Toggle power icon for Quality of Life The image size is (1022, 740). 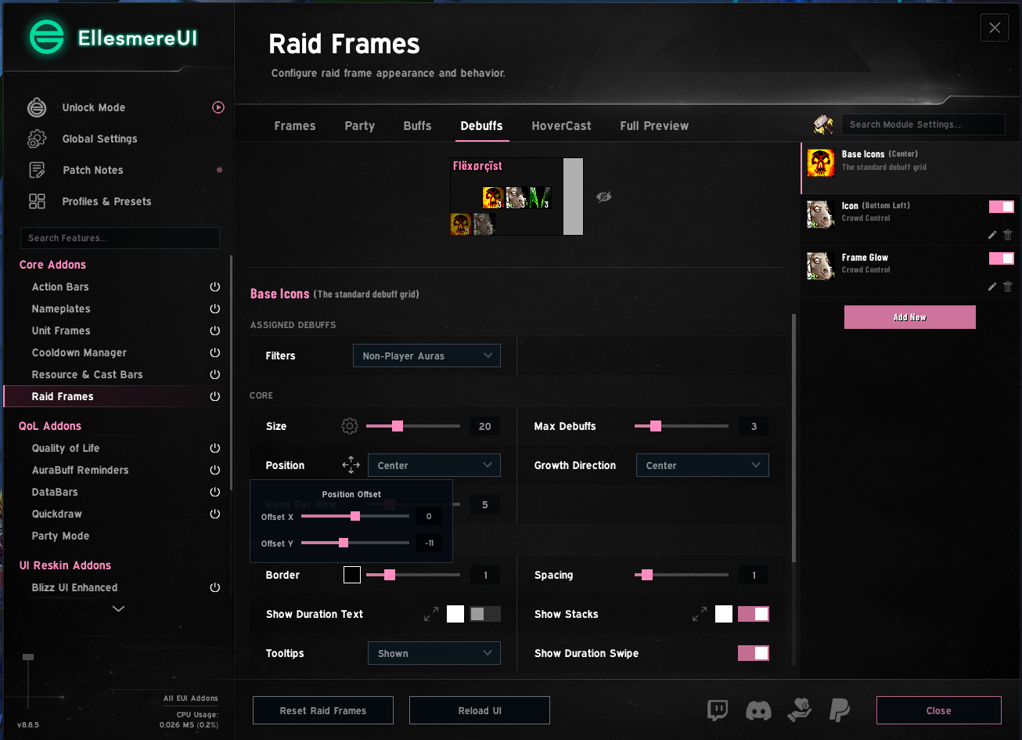click(215, 448)
